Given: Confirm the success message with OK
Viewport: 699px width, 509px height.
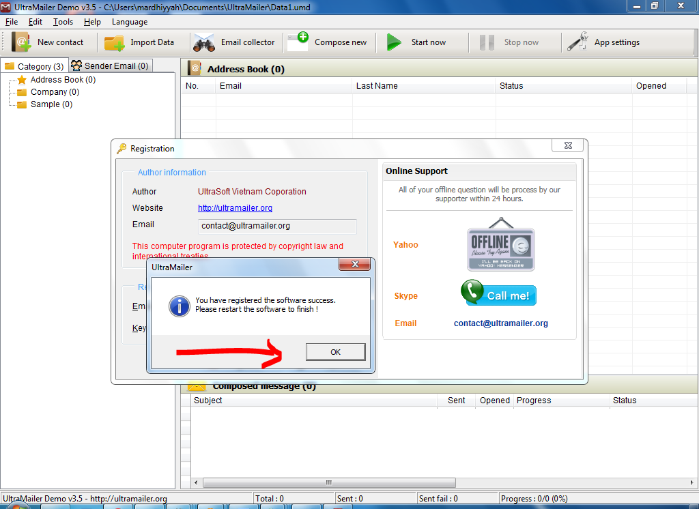Looking at the screenshot, I should (x=336, y=352).
